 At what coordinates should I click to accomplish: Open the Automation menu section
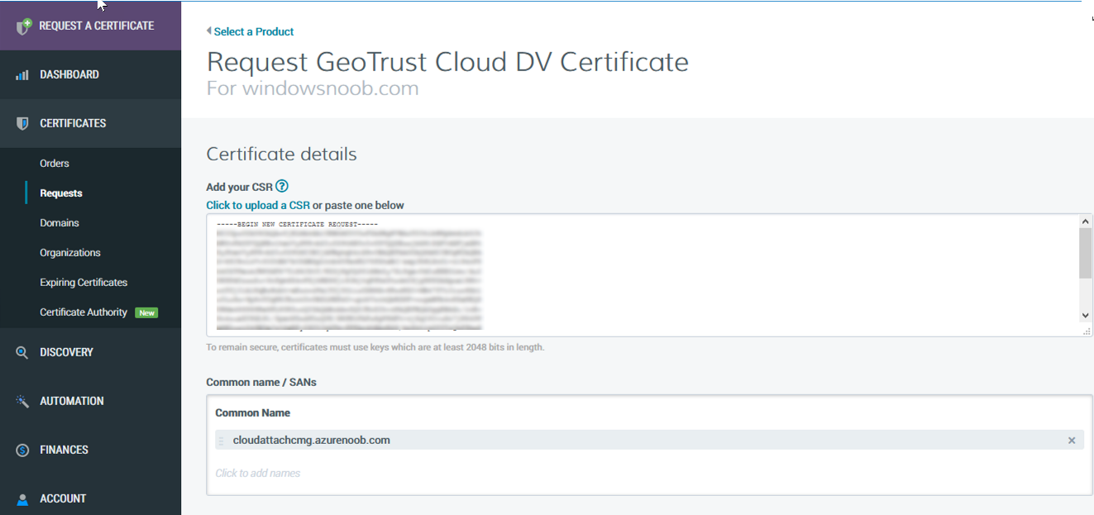coord(90,401)
